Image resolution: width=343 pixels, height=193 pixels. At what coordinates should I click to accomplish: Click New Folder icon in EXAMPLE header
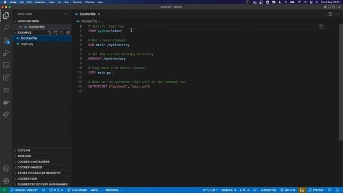click(x=56, y=33)
